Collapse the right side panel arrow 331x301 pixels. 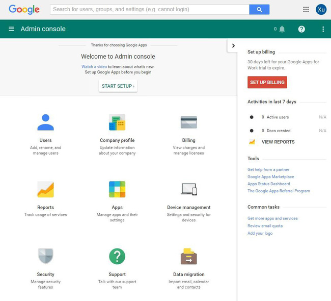tap(233, 46)
